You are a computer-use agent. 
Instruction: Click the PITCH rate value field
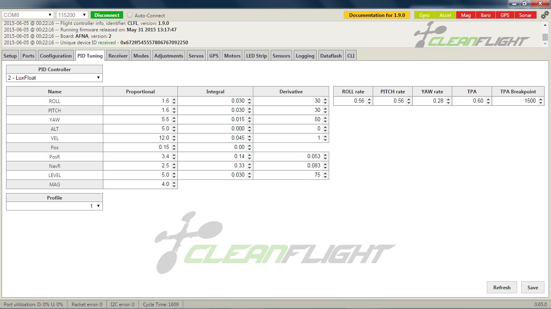[x=392, y=101]
